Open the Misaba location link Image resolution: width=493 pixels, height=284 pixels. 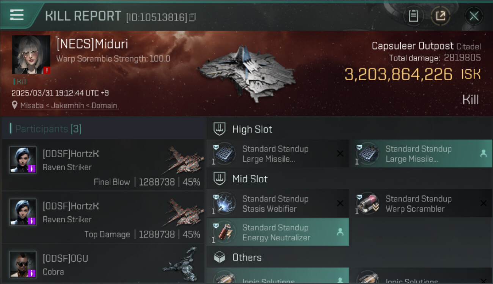(69, 105)
